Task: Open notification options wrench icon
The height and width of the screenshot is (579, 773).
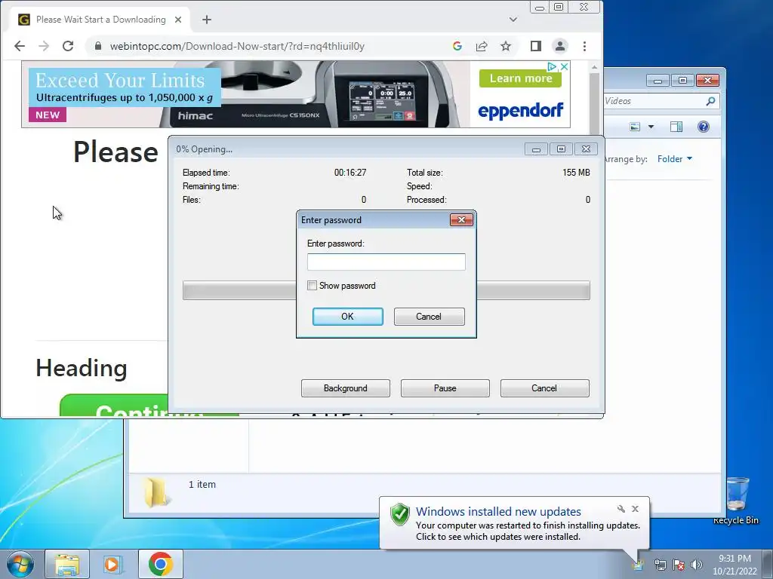Action: [x=621, y=509]
